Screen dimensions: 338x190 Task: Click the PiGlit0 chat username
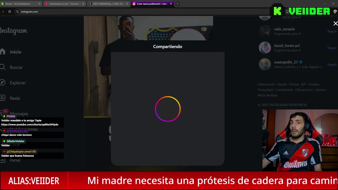tap(11, 116)
